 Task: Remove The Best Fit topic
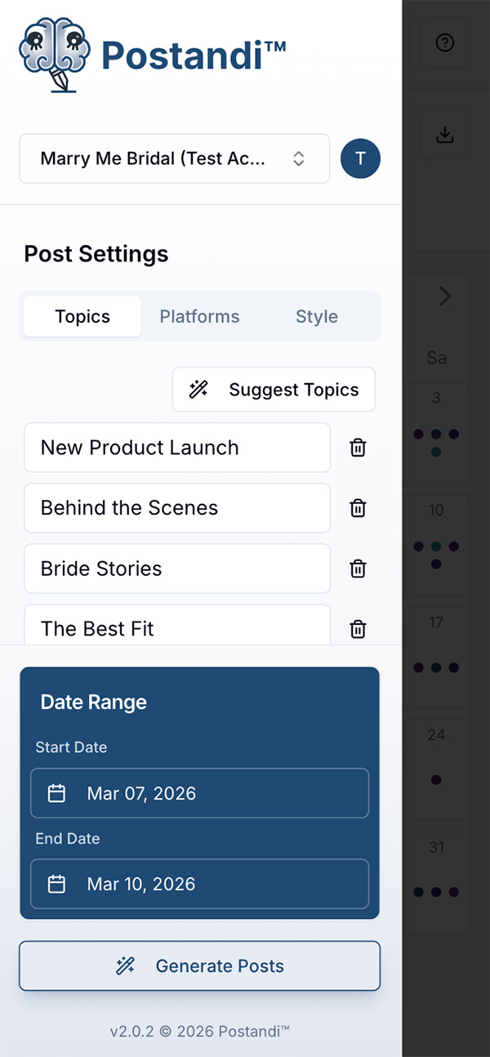click(358, 629)
